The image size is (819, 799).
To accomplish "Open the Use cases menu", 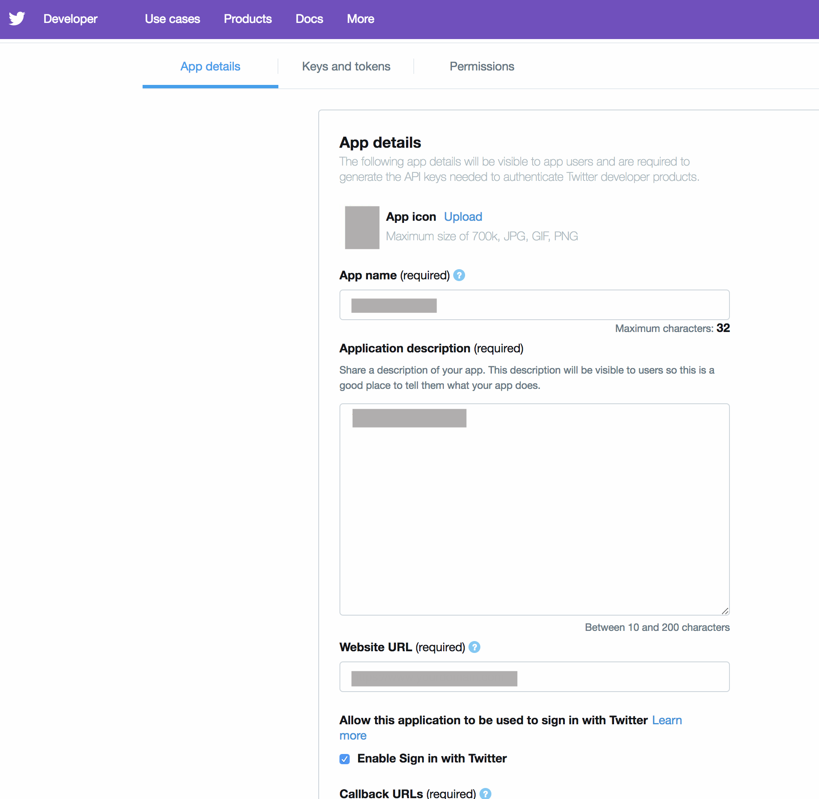I will pos(172,19).
